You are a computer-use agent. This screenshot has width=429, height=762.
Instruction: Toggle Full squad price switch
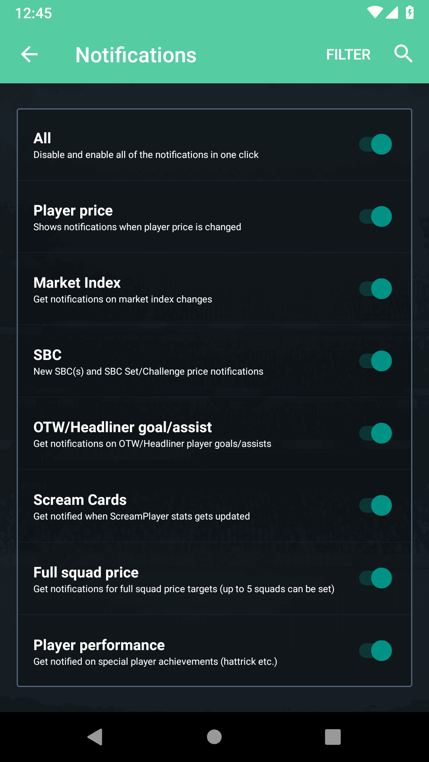(375, 578)
